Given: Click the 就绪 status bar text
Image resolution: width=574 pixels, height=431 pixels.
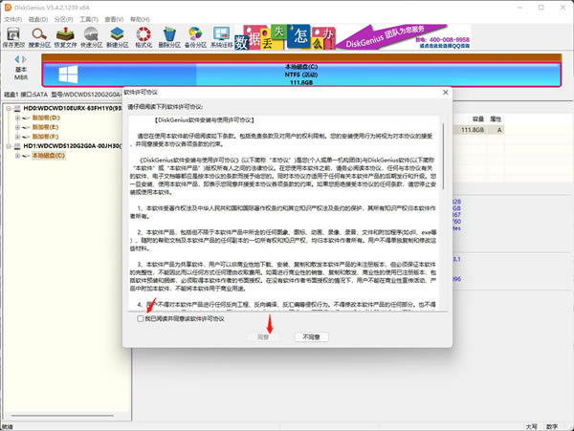Looking at the screenshot, I should pos(8,426).
